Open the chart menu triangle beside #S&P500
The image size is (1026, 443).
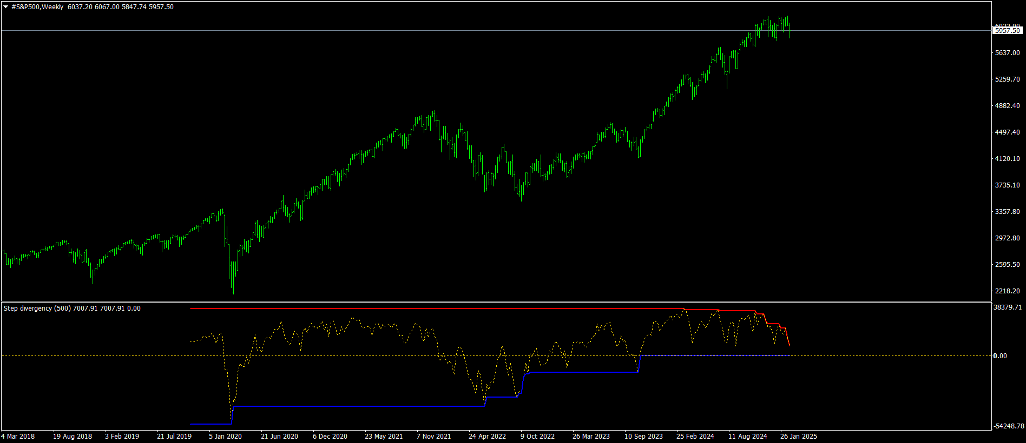point(6,7)
